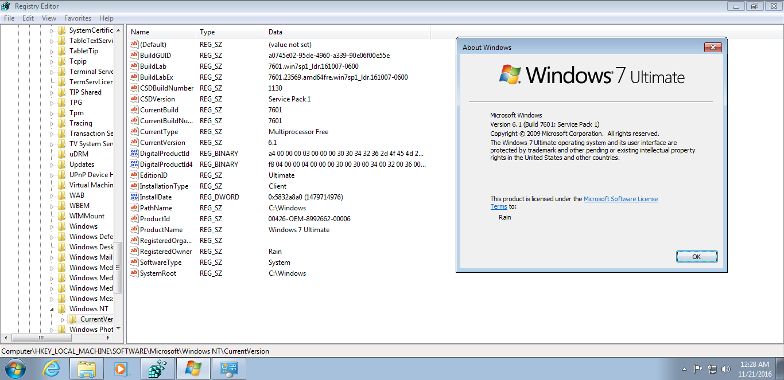The width and height of the screenshot is (784, 380).
Task: Expand the Updates key
Action: 52,164
